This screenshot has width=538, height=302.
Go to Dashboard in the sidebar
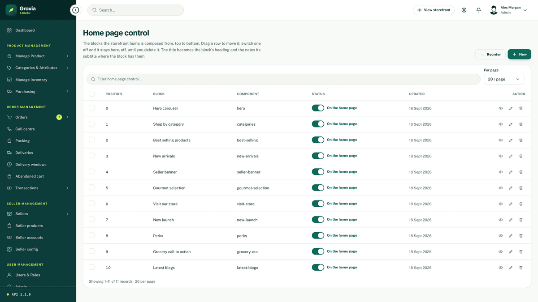[x=38, y=30]
